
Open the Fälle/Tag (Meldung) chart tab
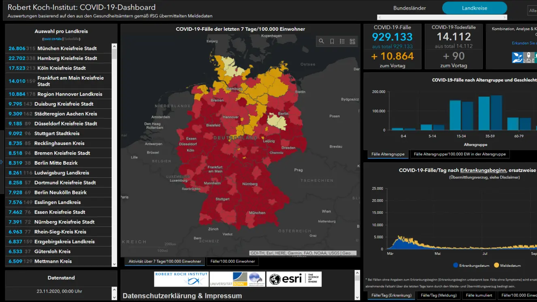tap(439, 296)
